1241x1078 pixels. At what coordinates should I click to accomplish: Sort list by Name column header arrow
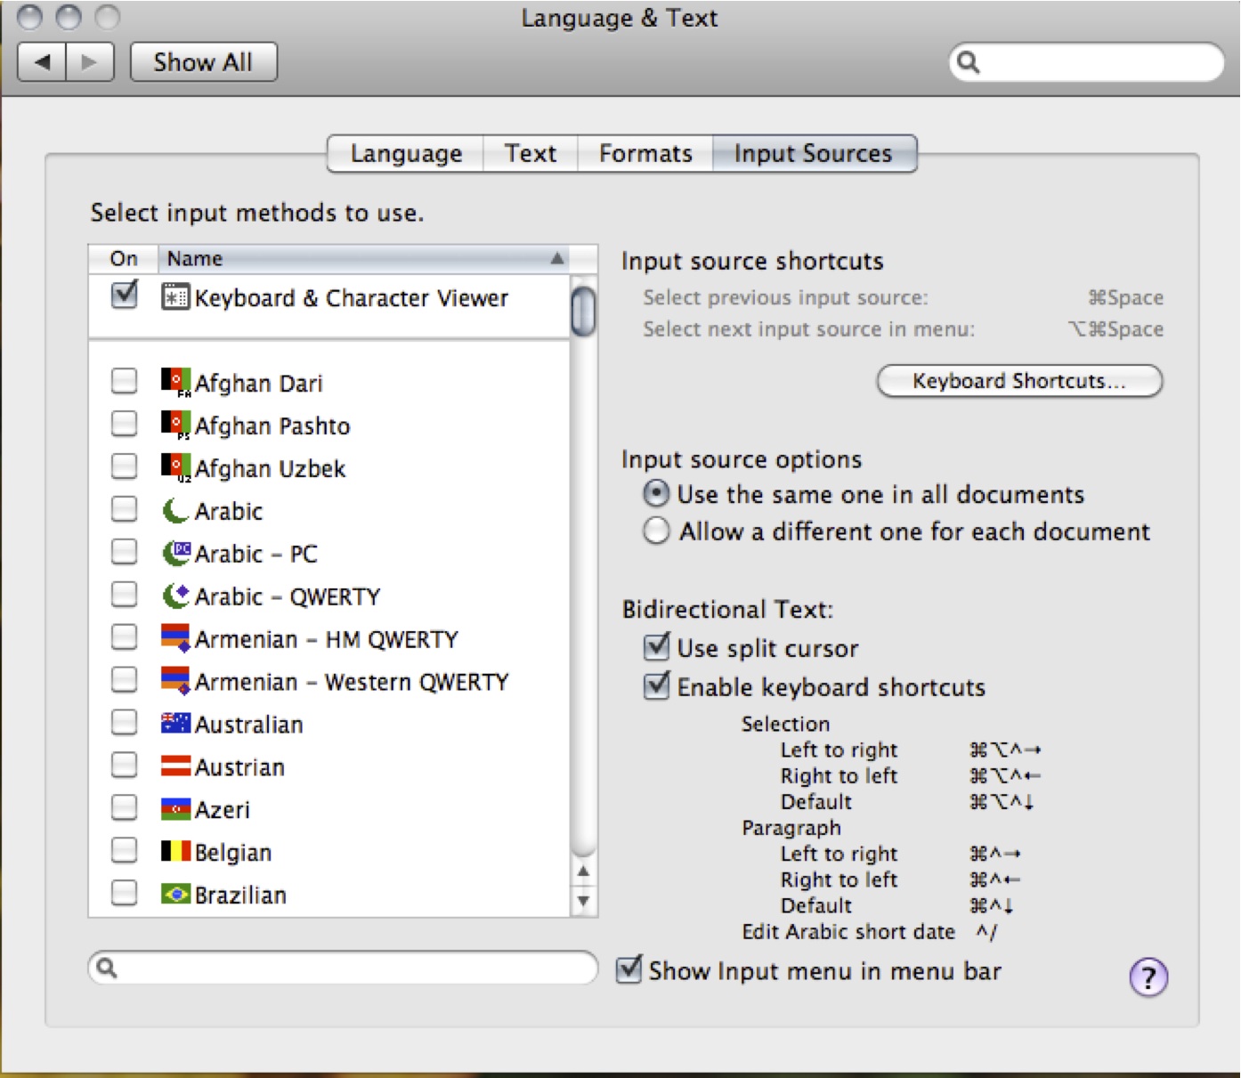pos(557,258)
